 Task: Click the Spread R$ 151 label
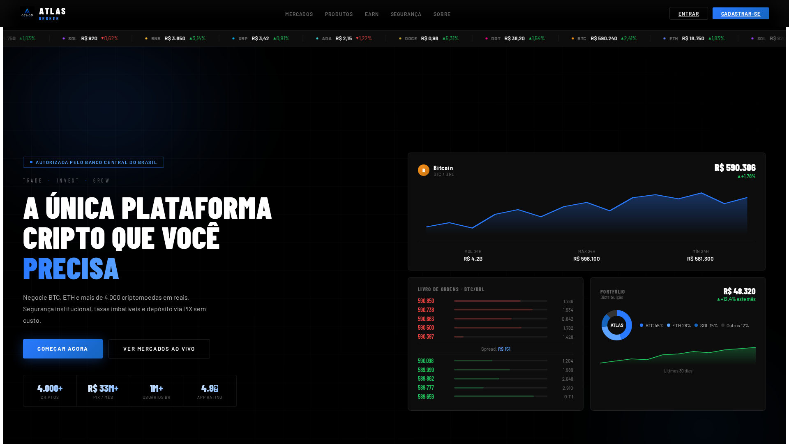coord(496,349)
